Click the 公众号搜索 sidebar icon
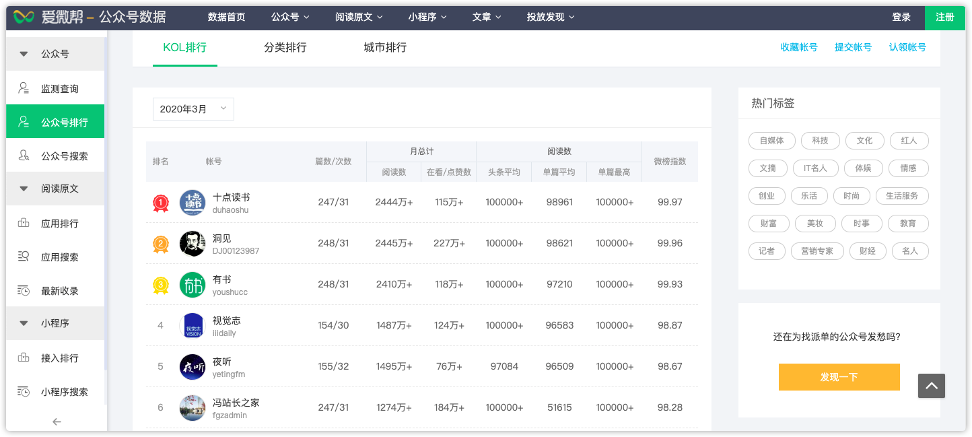This screenshot has width=972, height=437. point(24,156)
